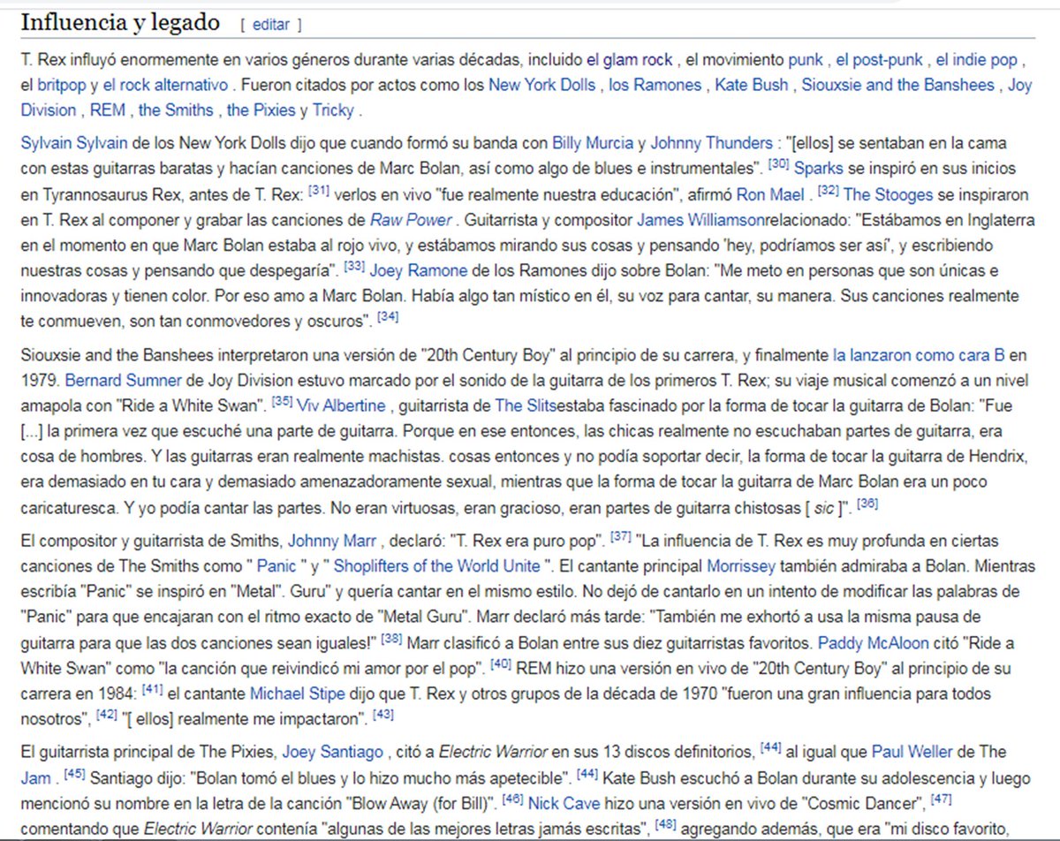Screen dimensions: 1060x841
Task: Open the 'punk' link
Action: pos(806,61)
